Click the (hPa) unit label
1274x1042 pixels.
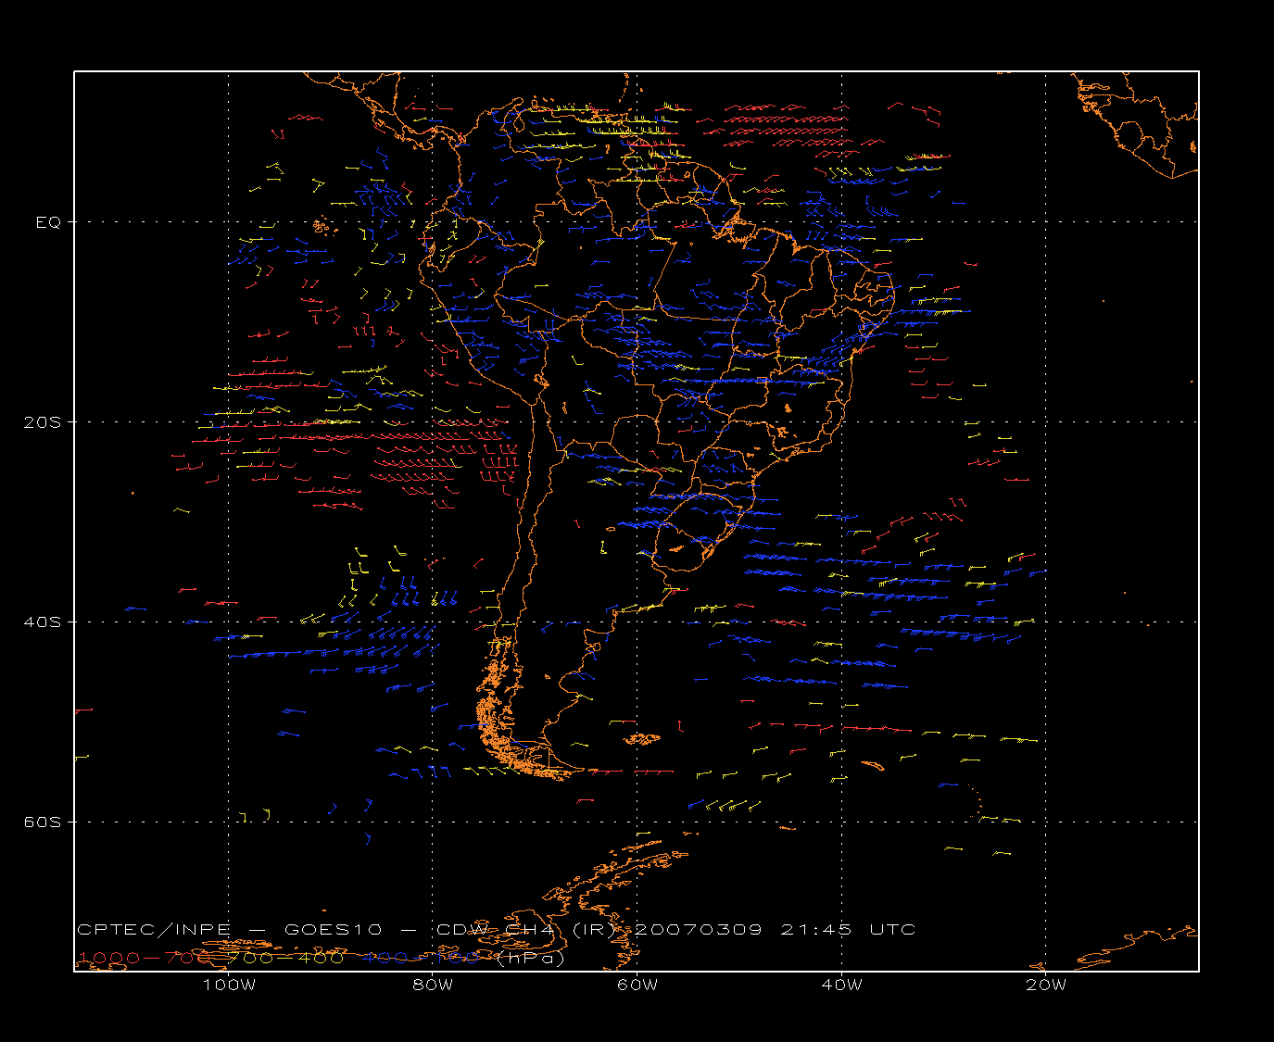531,958
